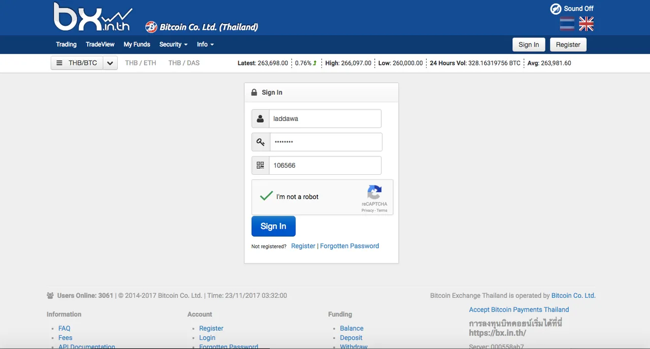Focus the 2FA code field 106566

coord(325,165)
